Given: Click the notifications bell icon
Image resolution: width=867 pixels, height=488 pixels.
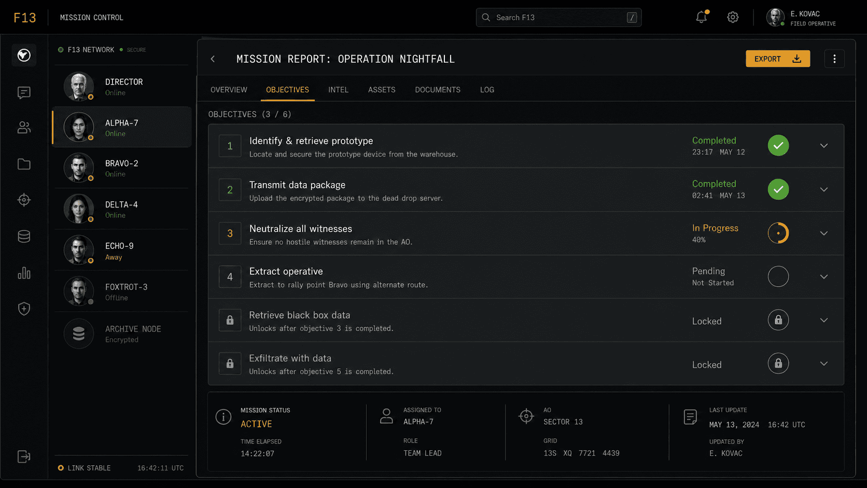Looking at the screenshot, I should point(702,17).
